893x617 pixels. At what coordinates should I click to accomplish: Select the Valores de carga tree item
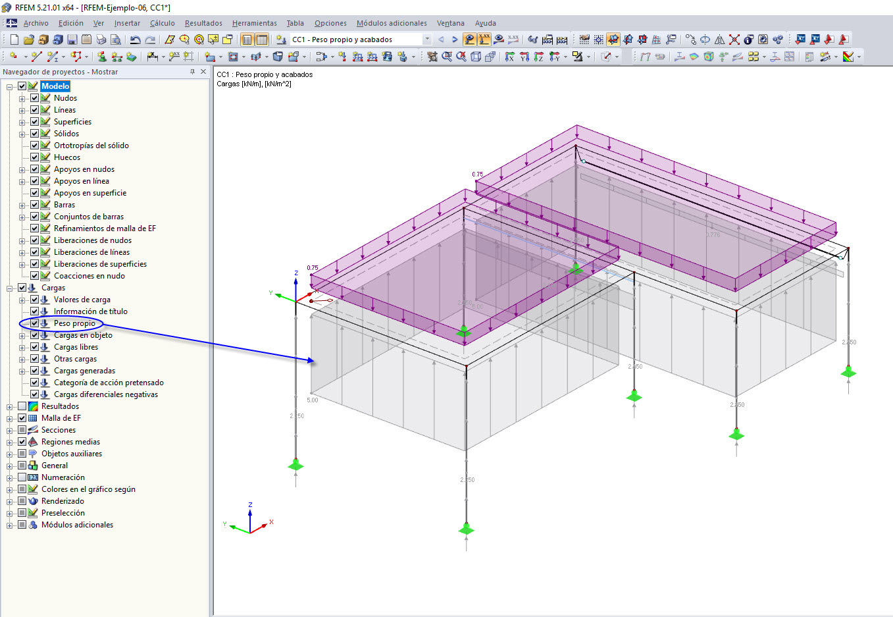coord(82,300)
